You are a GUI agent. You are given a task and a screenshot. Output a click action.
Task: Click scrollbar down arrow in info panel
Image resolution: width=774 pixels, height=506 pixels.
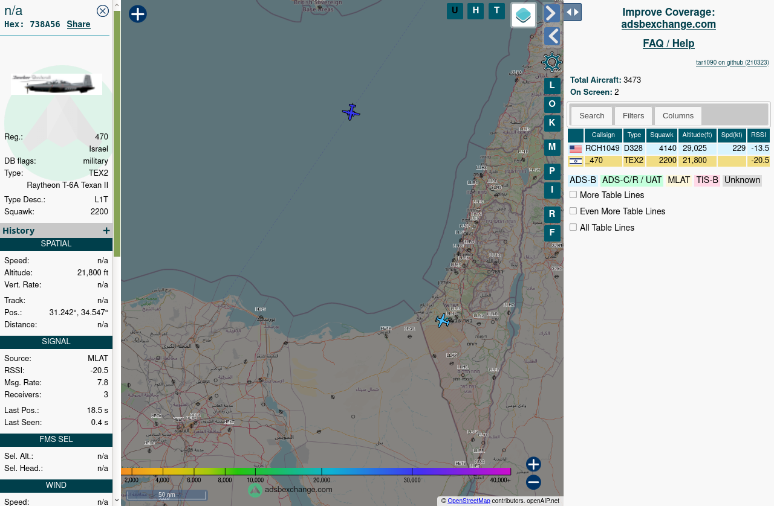pyautogui.click(x=117, y=501)
